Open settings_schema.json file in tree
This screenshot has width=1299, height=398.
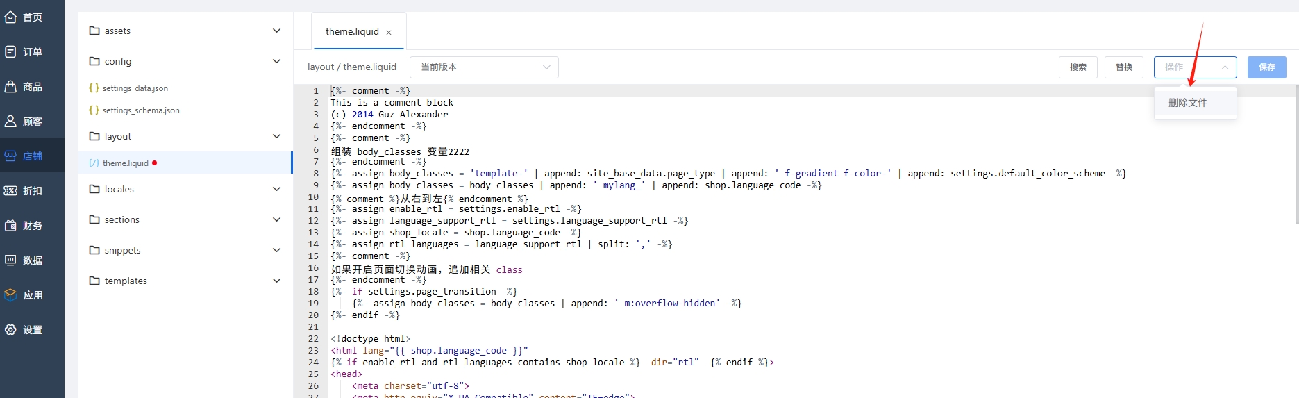(x=141, y=110)
